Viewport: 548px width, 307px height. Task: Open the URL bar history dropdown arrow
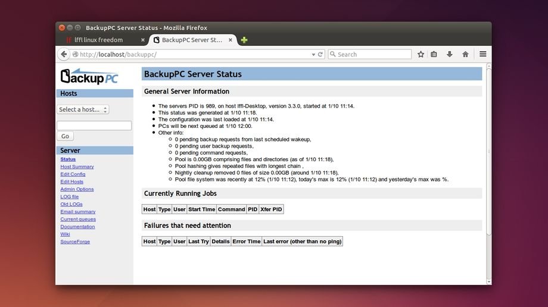tap(313, 54)
